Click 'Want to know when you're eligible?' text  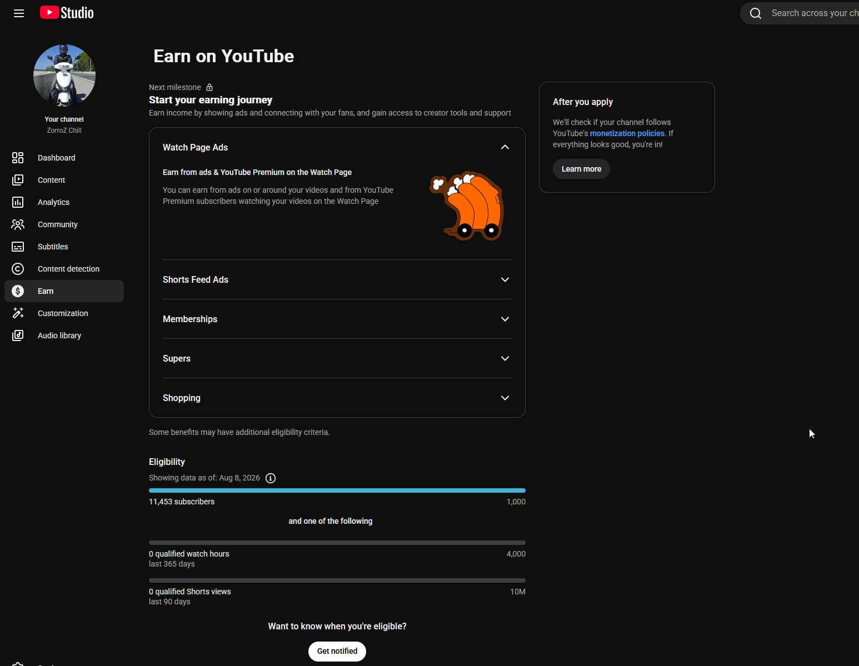pos(337,627)
